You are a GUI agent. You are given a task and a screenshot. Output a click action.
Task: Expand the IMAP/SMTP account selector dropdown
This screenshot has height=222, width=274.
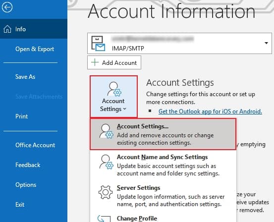(x=266, y=43)
